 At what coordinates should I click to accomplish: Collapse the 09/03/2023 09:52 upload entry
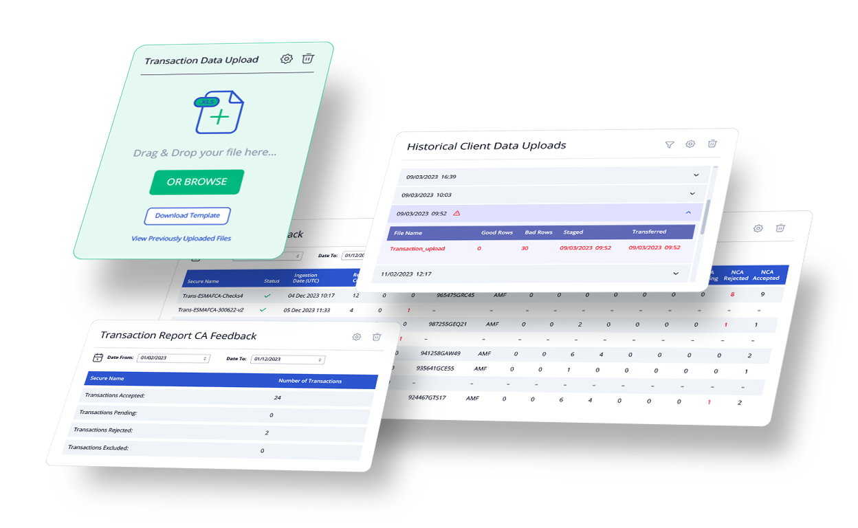coord(688,213)
